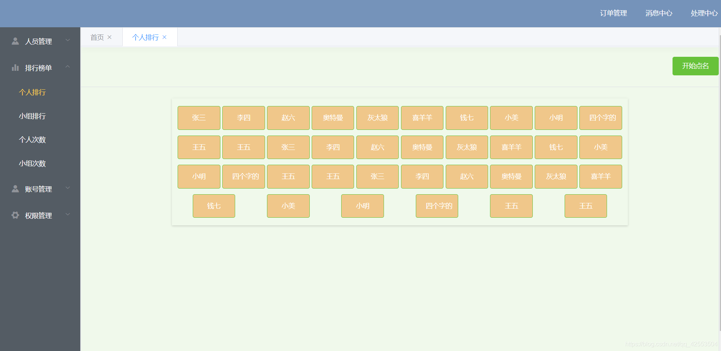
Task: Click the 四个字的 card in the first row
Action: pos(601,118)
